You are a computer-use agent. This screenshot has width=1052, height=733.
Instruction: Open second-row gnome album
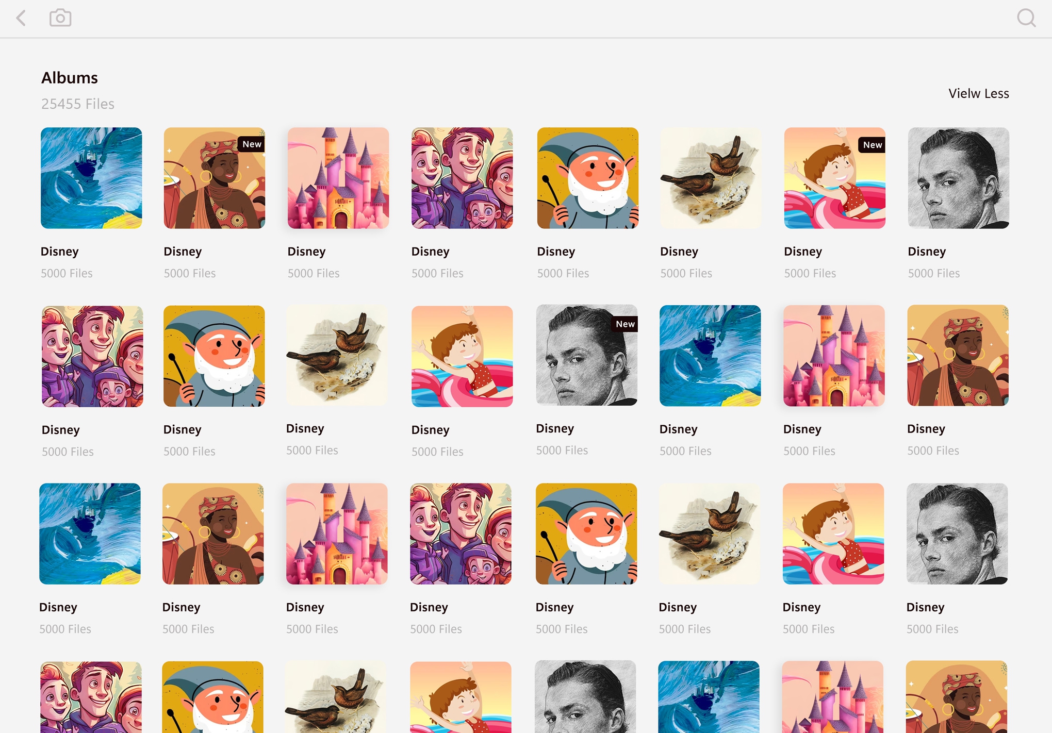[x=214, y=356]
